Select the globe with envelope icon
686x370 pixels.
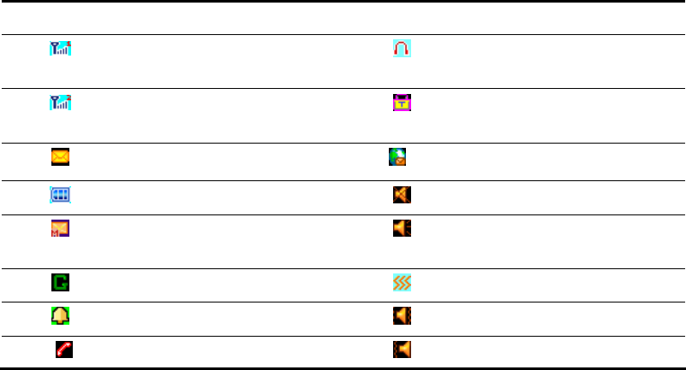coord(397,156)
